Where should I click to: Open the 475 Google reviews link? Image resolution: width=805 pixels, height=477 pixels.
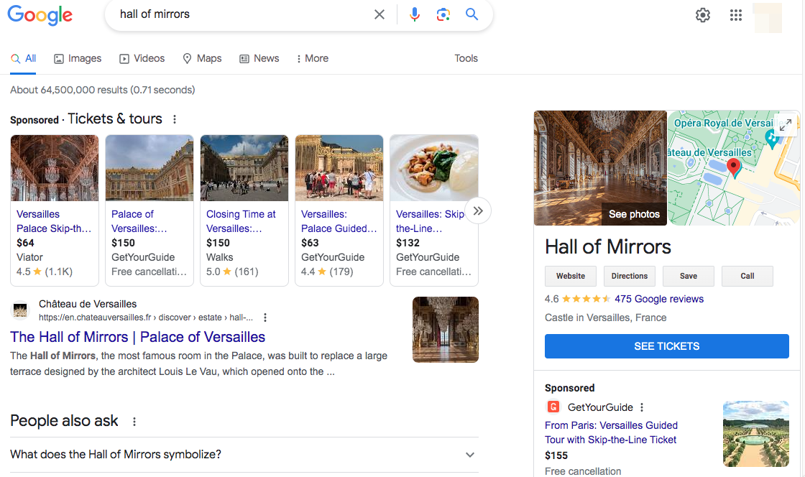[x=659, y=299]
